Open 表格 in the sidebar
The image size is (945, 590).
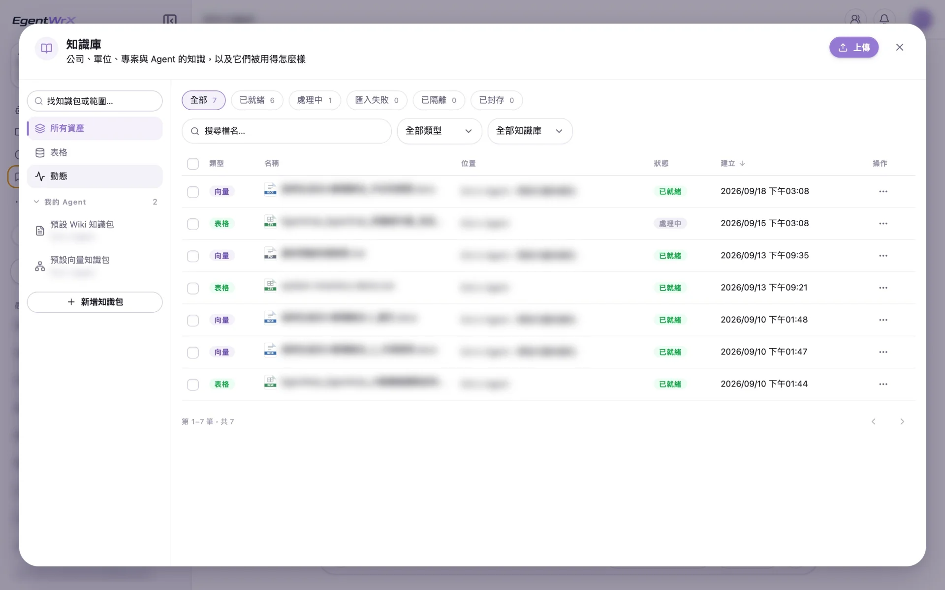(x=94, y=152)
